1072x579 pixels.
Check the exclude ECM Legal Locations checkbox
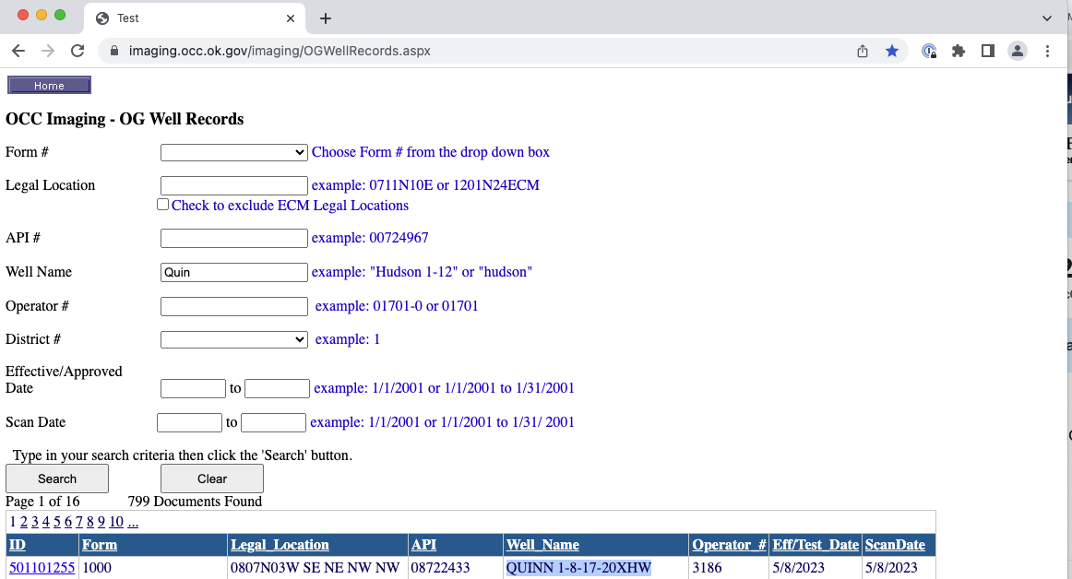coord(162,205)
